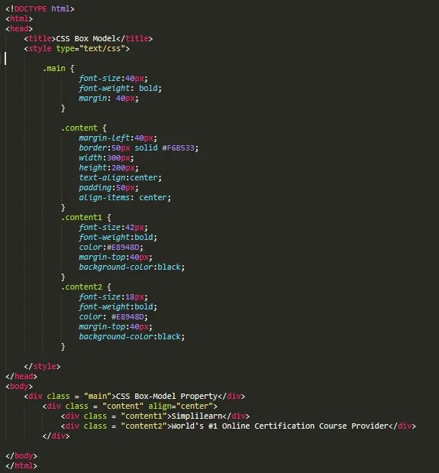
Task: Click the .main selector
Action: click(x=54, y=69)
